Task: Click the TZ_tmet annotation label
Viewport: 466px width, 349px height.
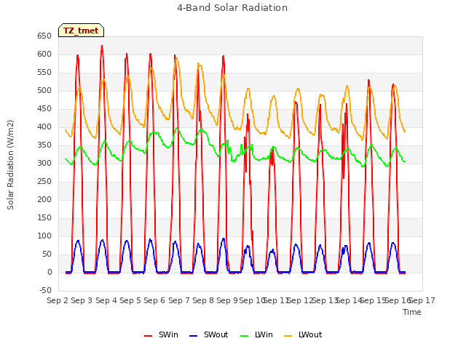Action: (x=81, y=31)
